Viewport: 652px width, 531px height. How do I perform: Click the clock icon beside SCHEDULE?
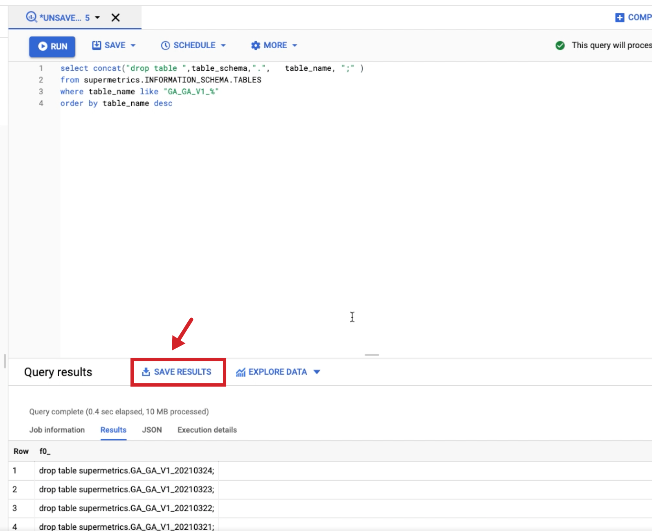[x=165, y=45]
